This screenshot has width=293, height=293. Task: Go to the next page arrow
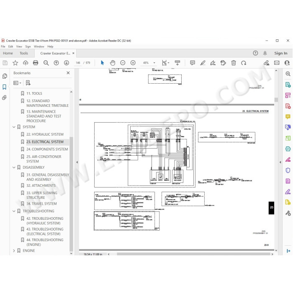pyautogui.click(x=67, y=63)
